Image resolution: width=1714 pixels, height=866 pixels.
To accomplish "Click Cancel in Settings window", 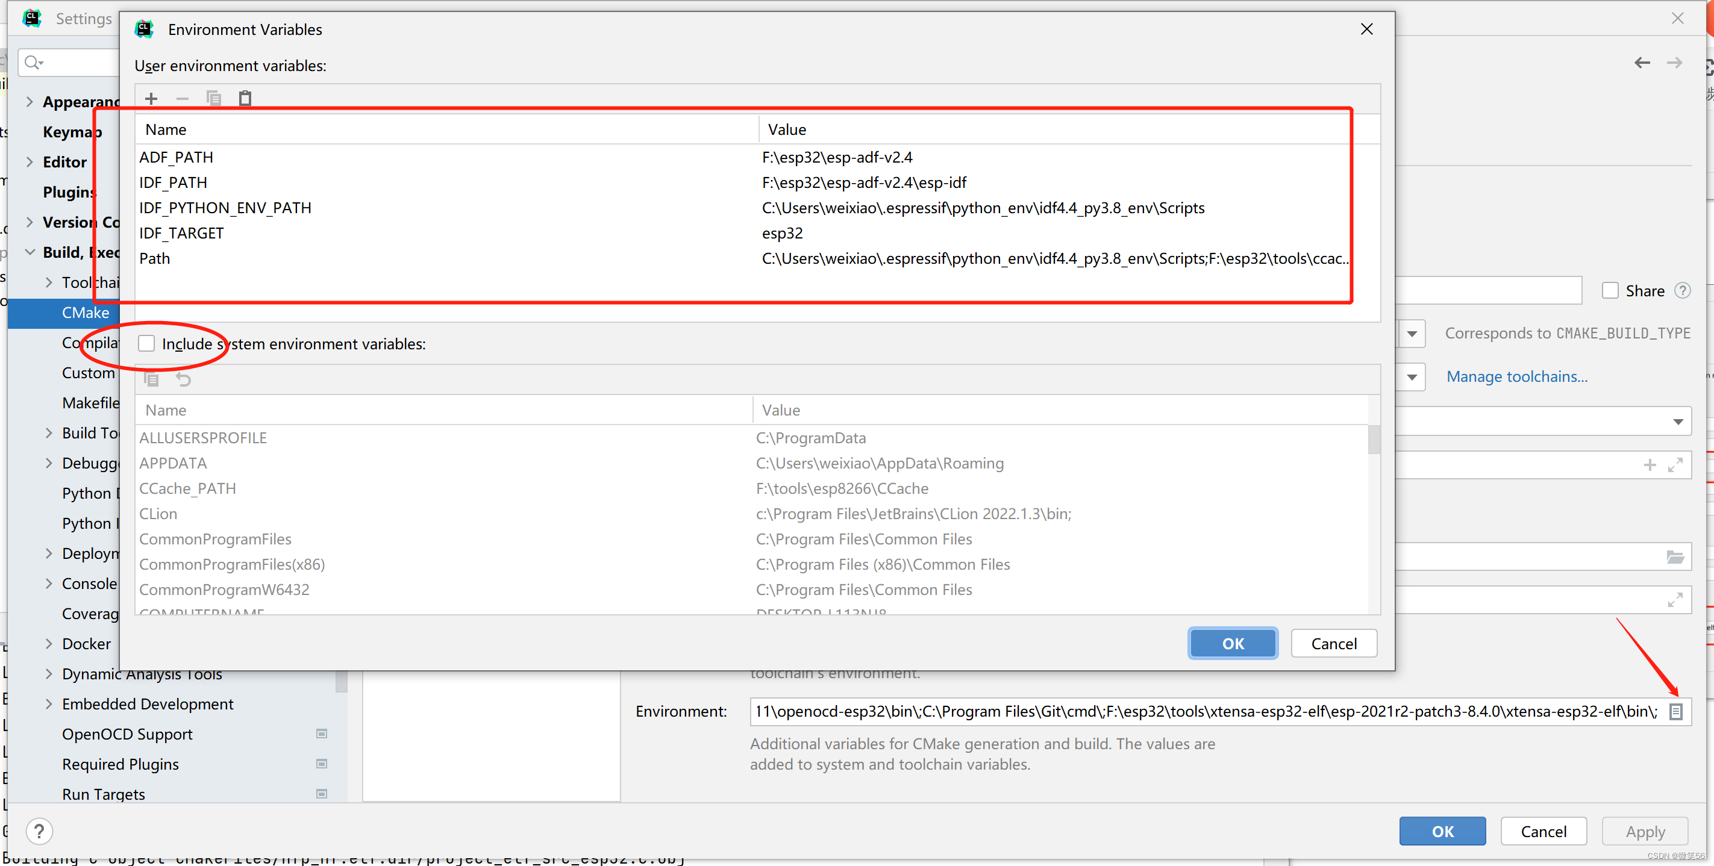I will 1543,830.
